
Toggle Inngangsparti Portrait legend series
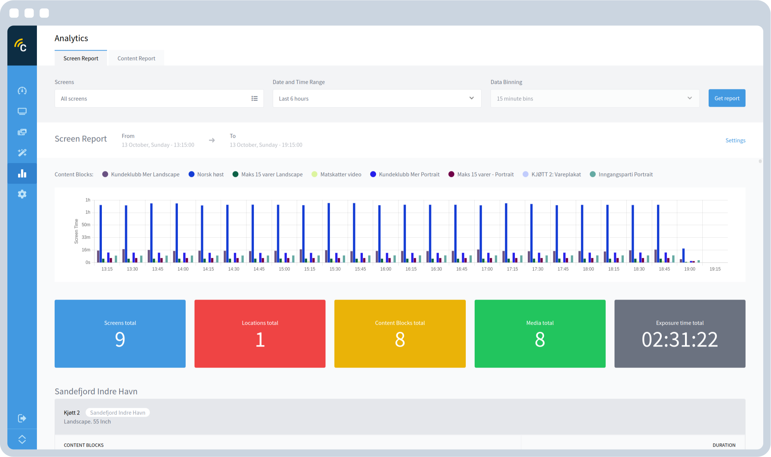click(x=621, y=174)
